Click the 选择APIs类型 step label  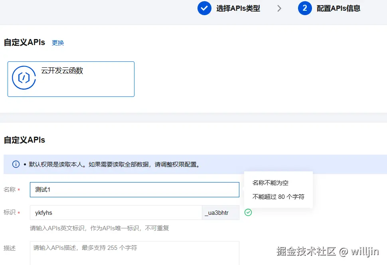238,8
